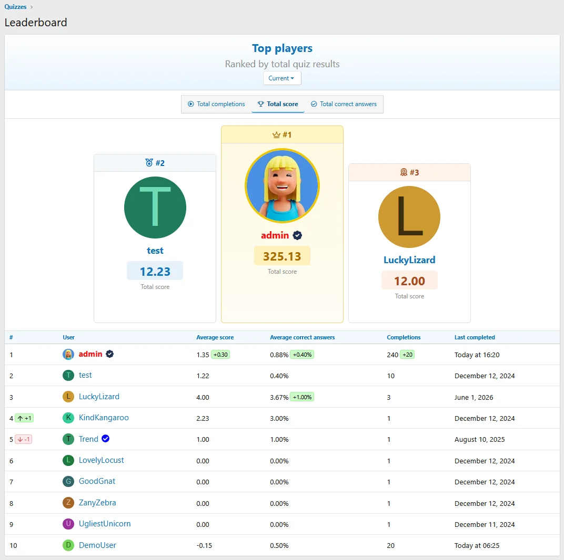564x560 pixels.
Task: Open LuckyLizard's large L avatar
Action: (409, 217)
